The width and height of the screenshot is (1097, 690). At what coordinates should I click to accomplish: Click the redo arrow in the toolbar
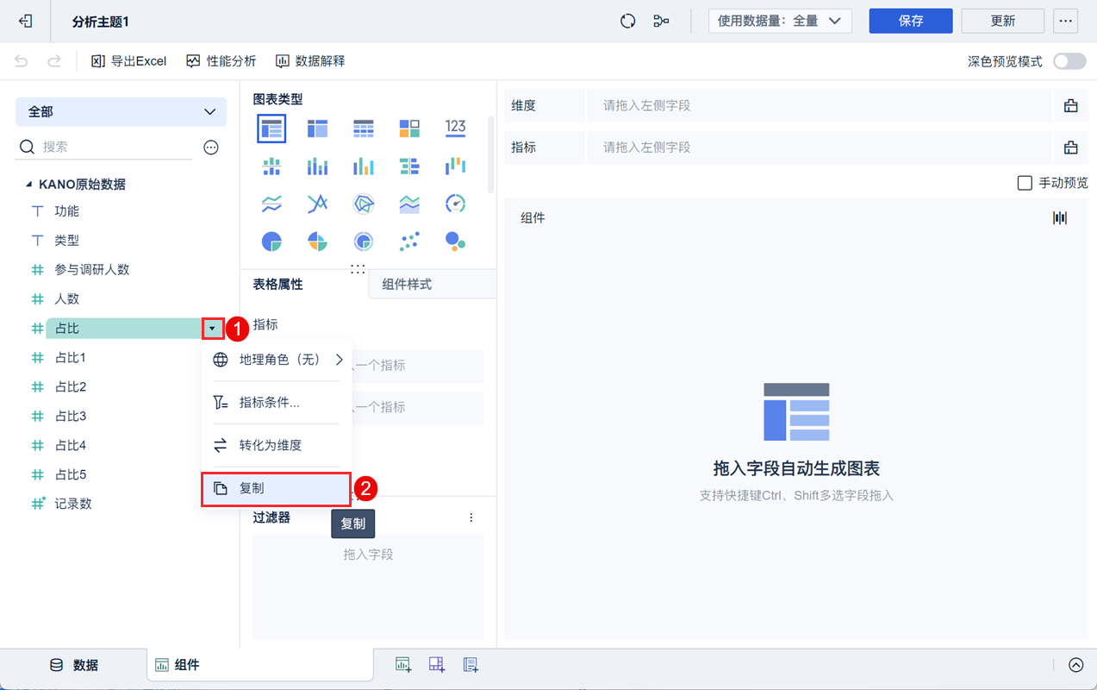coord(54,61)
